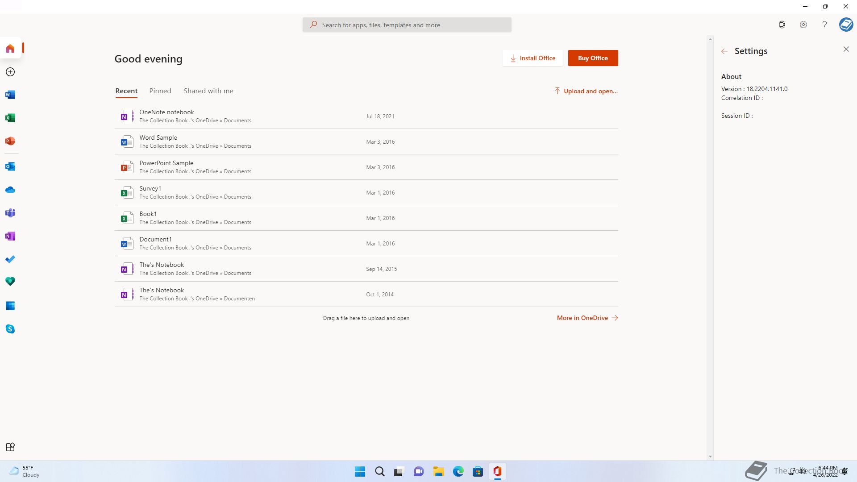
Task: Open the Home icon in sidebar
Action: [x=10, y=48]
